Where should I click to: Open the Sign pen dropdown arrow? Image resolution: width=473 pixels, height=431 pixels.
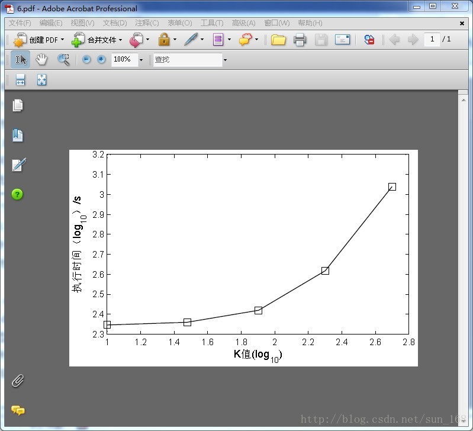[202, 40]
